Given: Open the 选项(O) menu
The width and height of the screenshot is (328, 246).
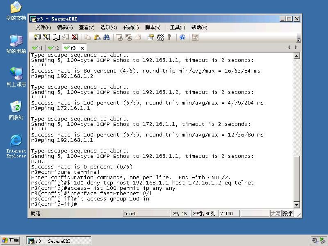Looking at the screenshot, I should coord(109,27).
